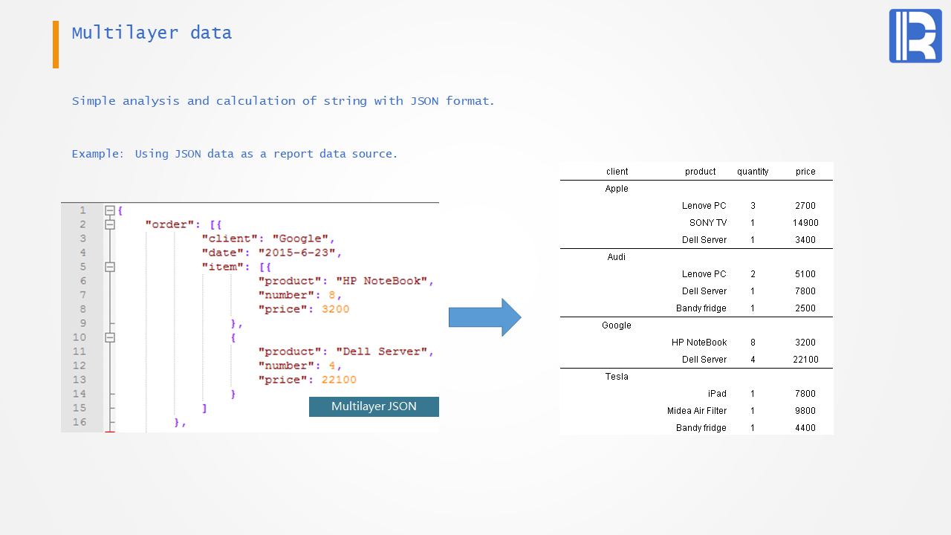The width and height of the screenshot is (951, 535).
Task: Click the "Example: Using JSON data" text line
Action: pos(235,154)
